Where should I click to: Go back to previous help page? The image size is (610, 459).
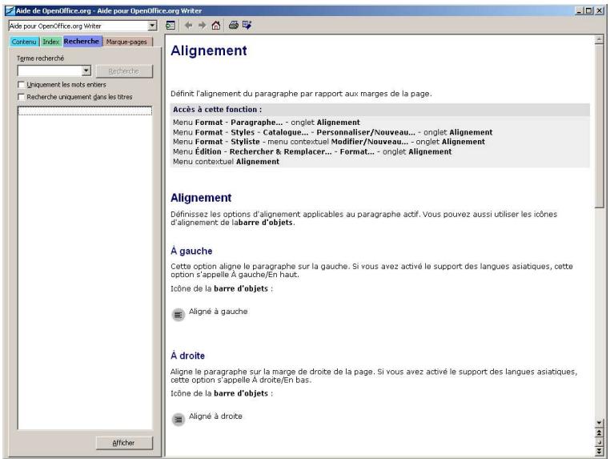click(x=189, y=26)
